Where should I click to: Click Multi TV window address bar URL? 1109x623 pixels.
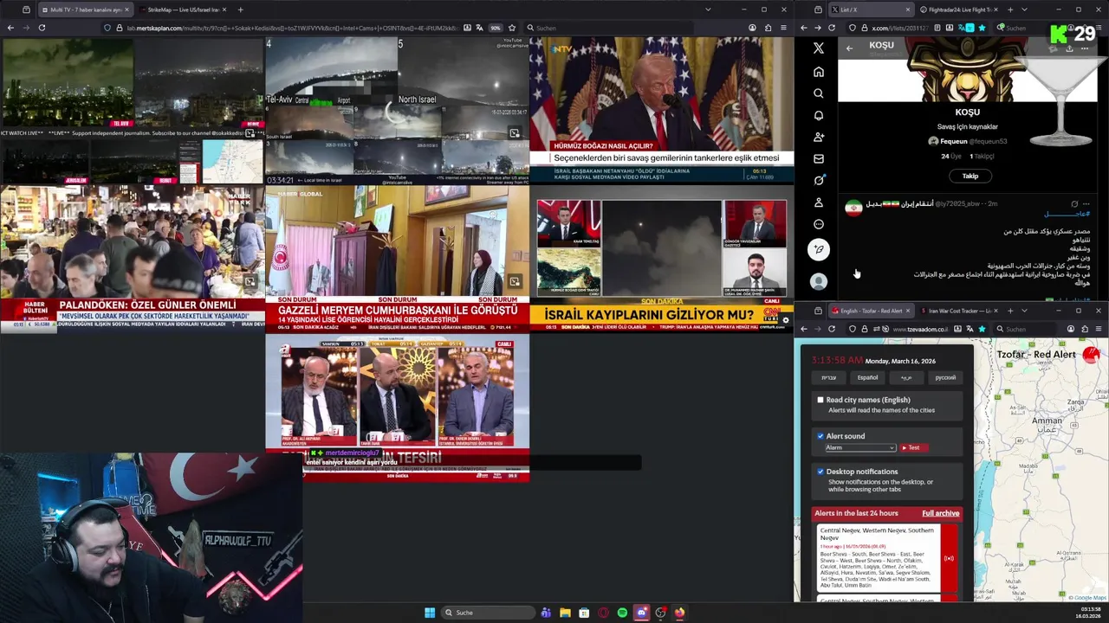click(x=293, y=28)
